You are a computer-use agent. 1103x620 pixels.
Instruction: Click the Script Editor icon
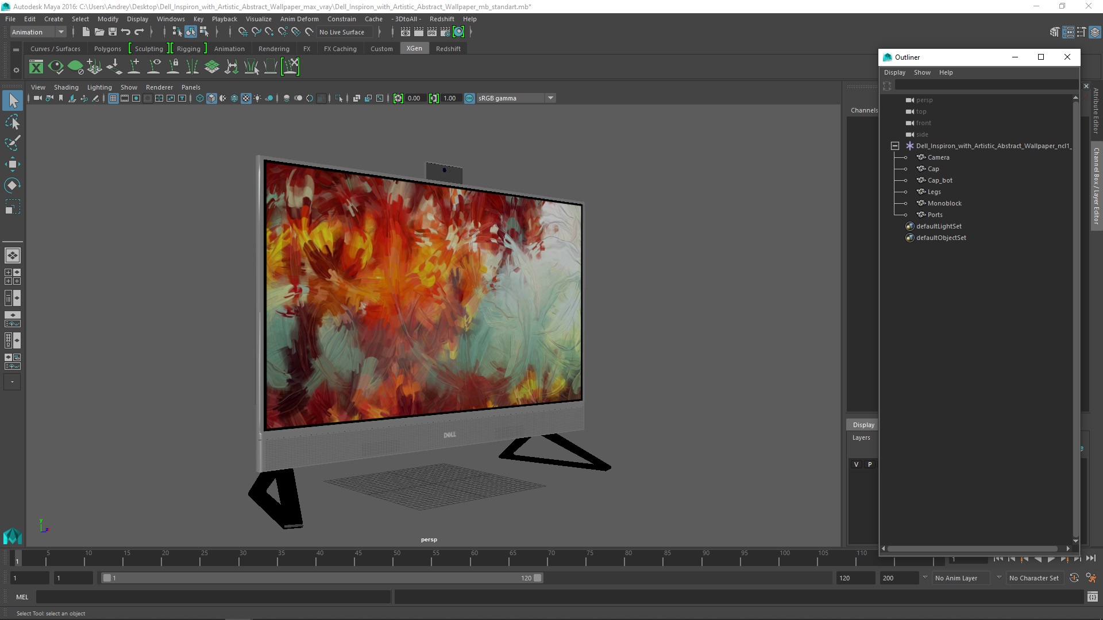[x=1093, y=597]
